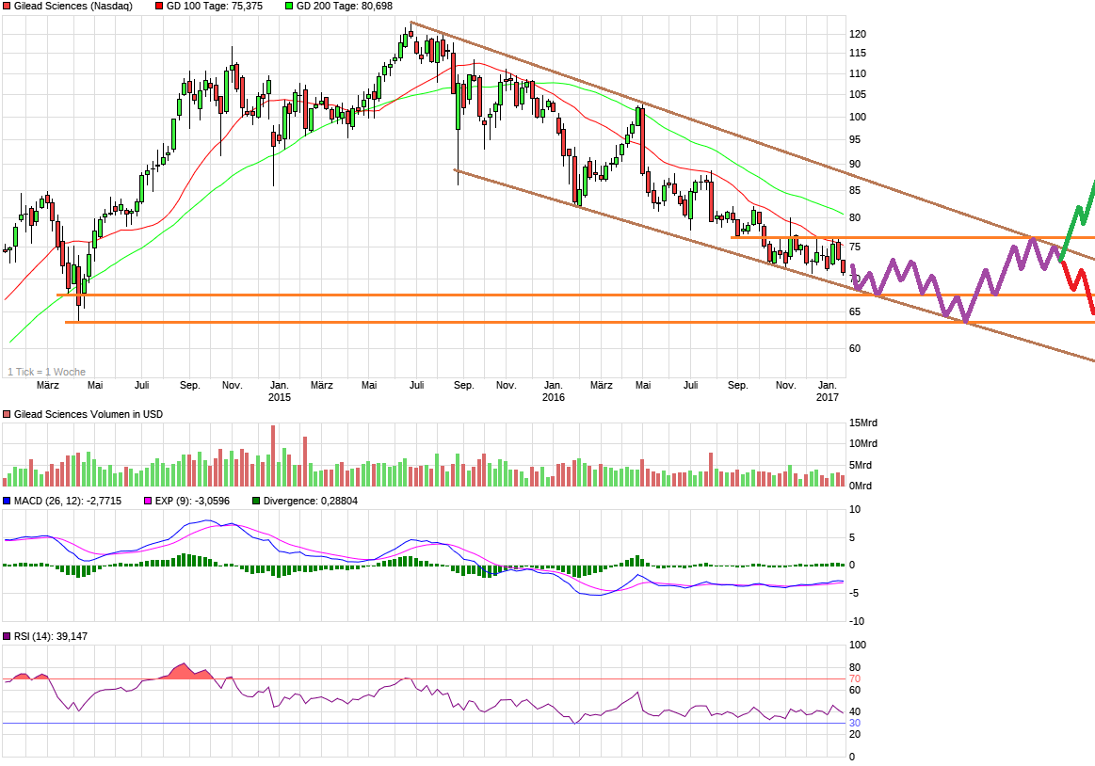
Task: Click the blue 30 oversold label on RSI axis
Action: [x=855, y=724]
